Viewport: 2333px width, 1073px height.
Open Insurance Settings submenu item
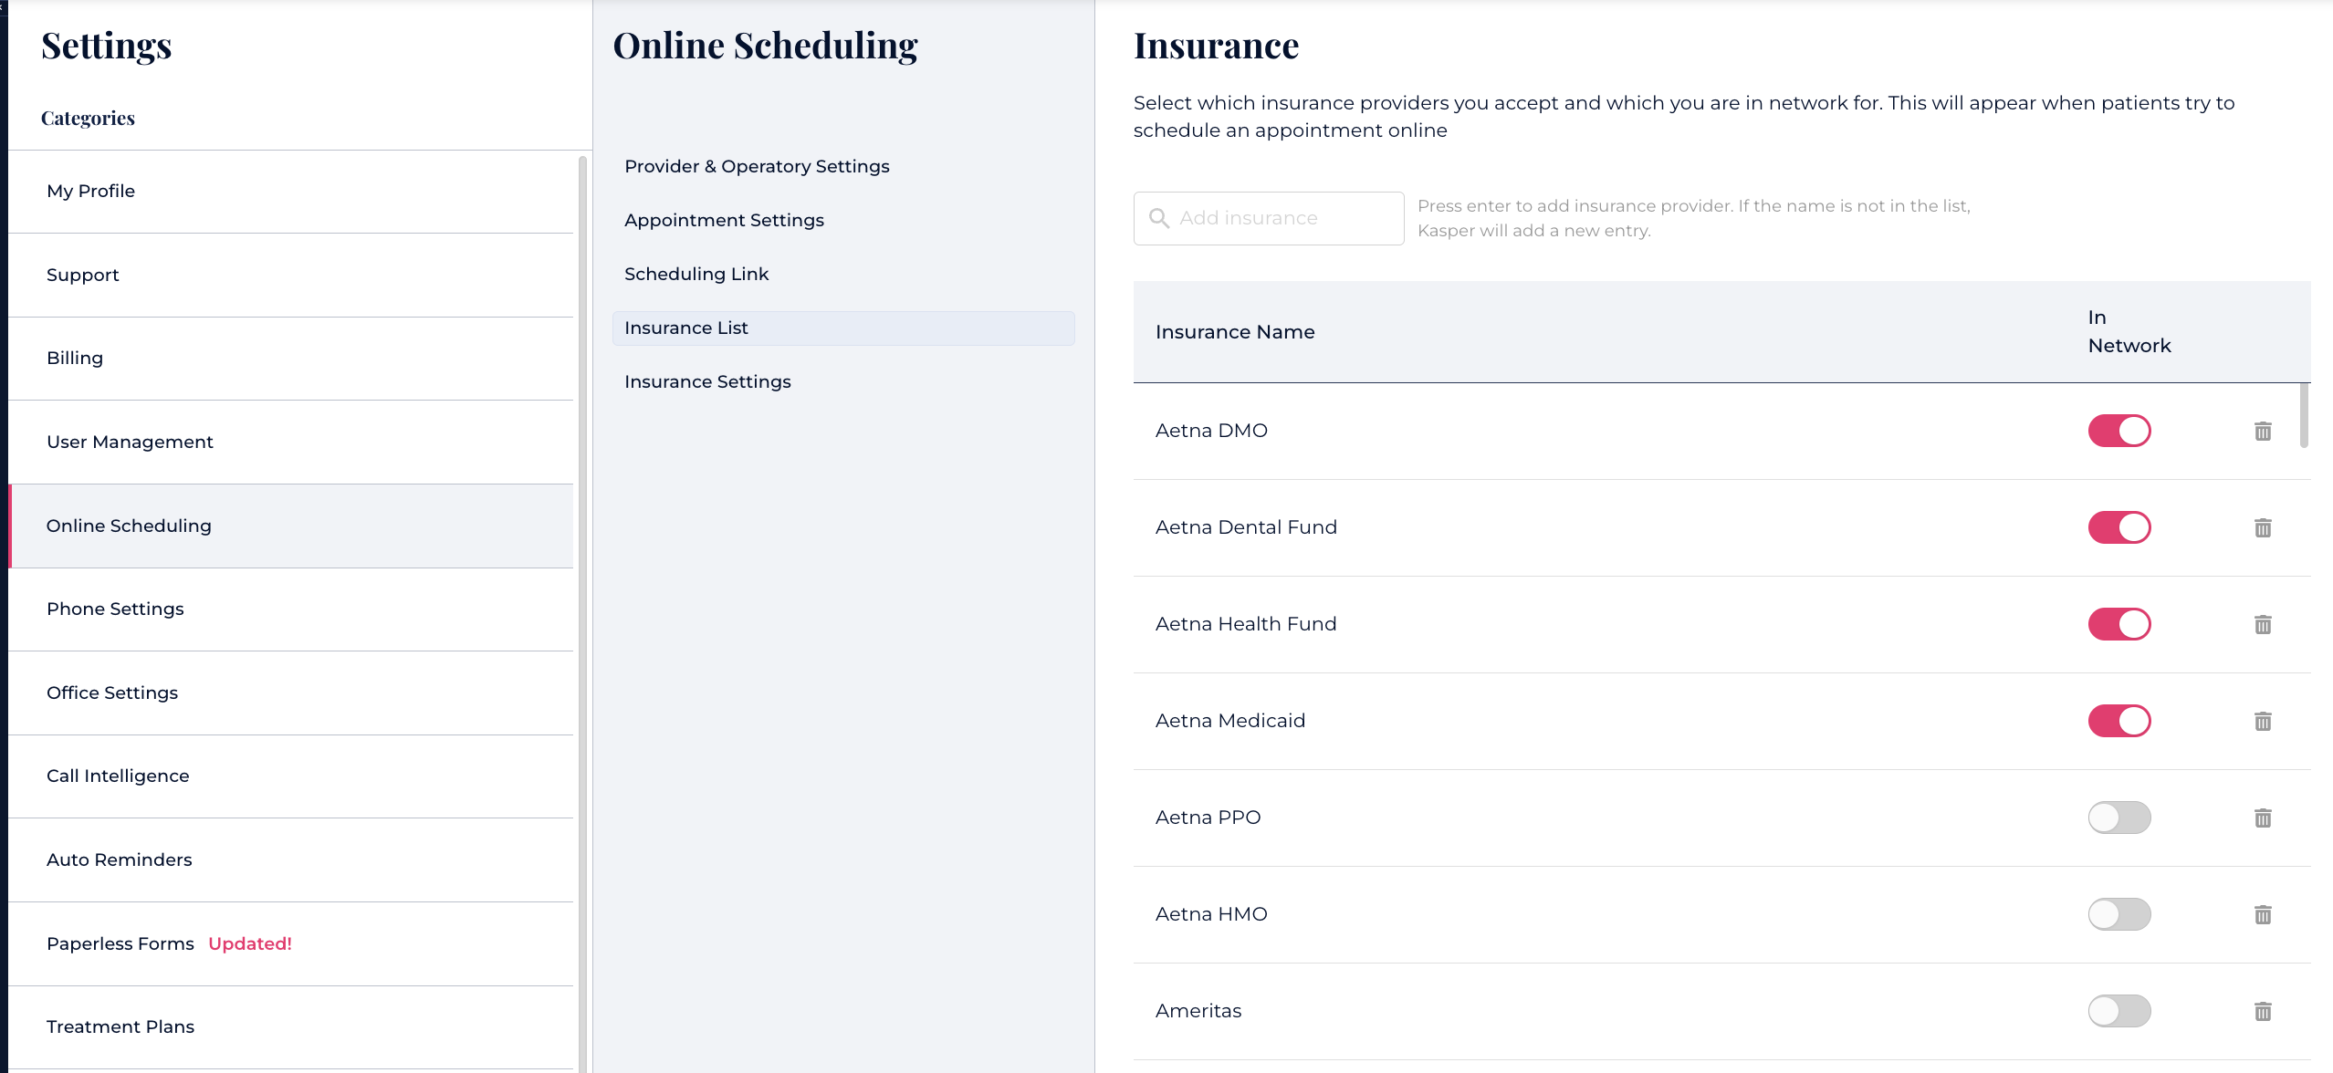[707, 381]
